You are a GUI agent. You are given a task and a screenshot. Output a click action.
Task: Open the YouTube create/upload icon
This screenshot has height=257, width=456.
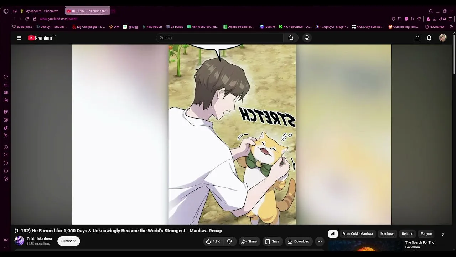point(418,38)
